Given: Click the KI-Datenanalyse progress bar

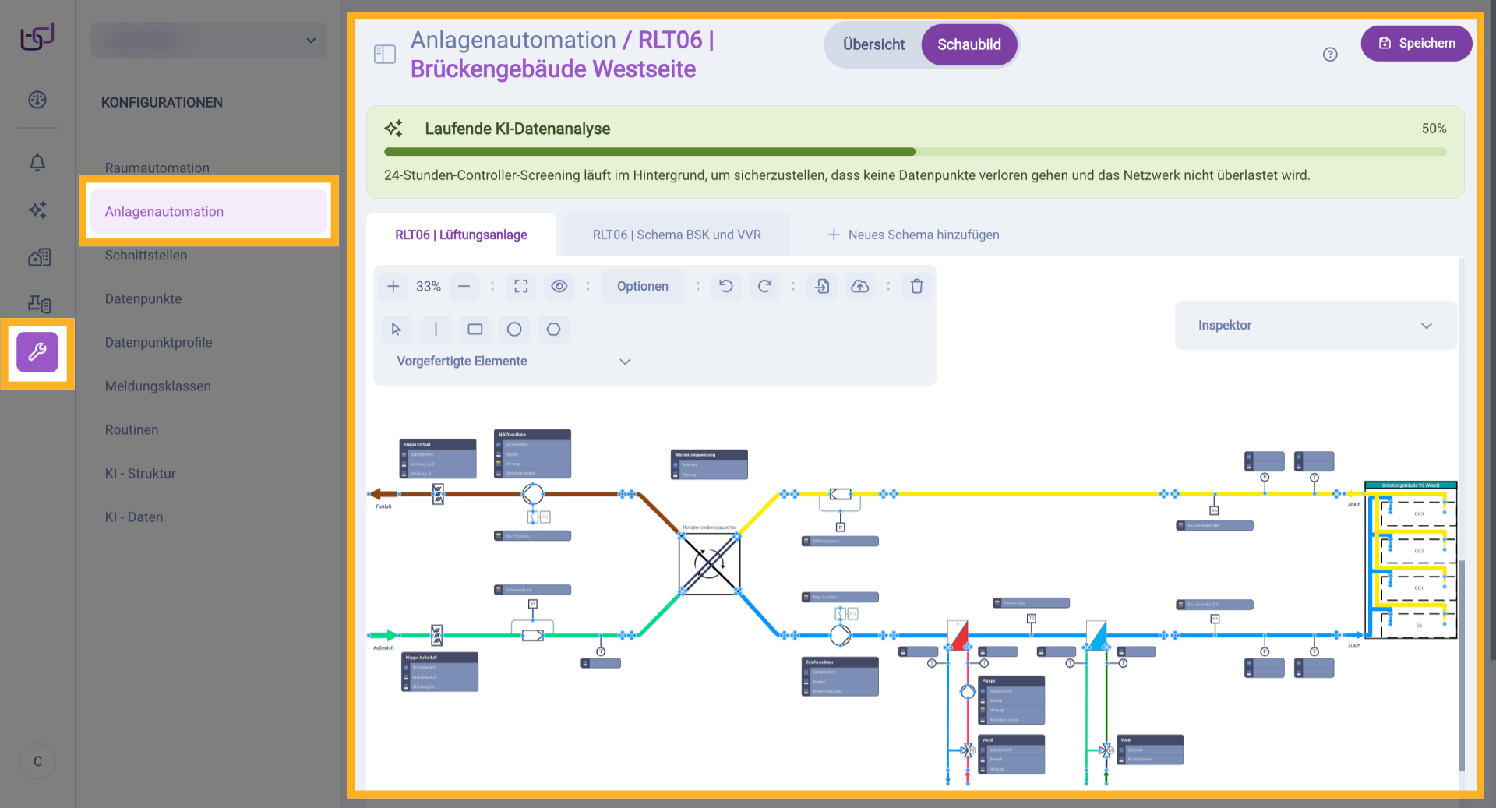Looking at the screenshot, I should tap(915, 152).
